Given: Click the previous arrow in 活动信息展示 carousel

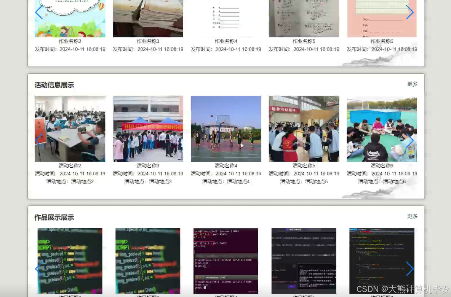Looking at the screenshot, I should pyautogui.click(x=39, y=141).
